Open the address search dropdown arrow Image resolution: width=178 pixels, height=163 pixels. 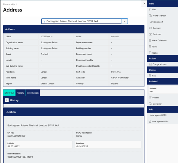coord(124,21)
